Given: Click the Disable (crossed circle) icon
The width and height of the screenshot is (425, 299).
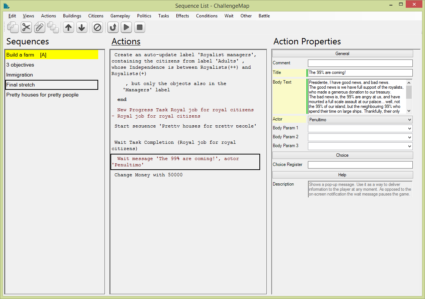Looking at the screenshot, I should 97,27.
